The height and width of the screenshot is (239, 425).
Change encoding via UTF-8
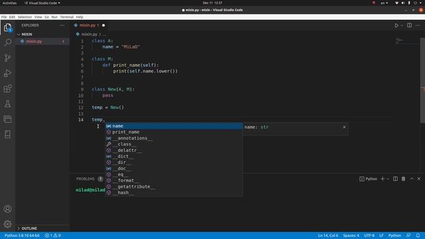pyautogui.click(x=369, y=236)
